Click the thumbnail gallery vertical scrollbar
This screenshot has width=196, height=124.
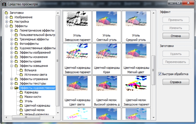(x=153, y=70)
